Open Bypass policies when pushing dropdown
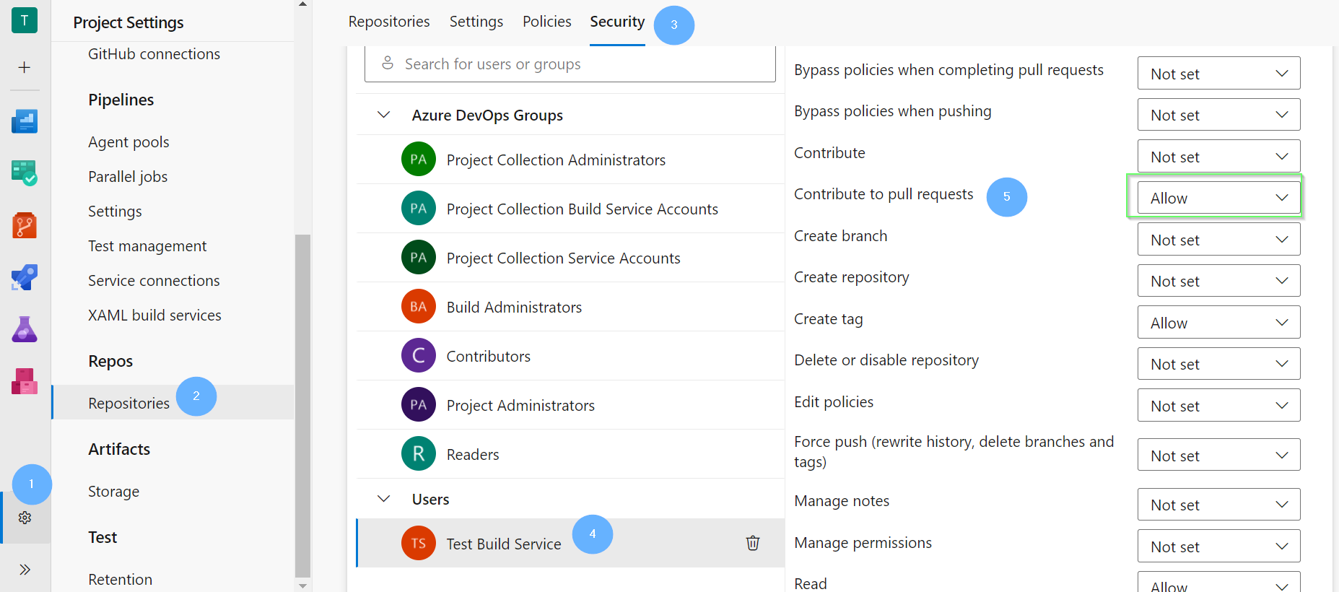 (1218, 115)
